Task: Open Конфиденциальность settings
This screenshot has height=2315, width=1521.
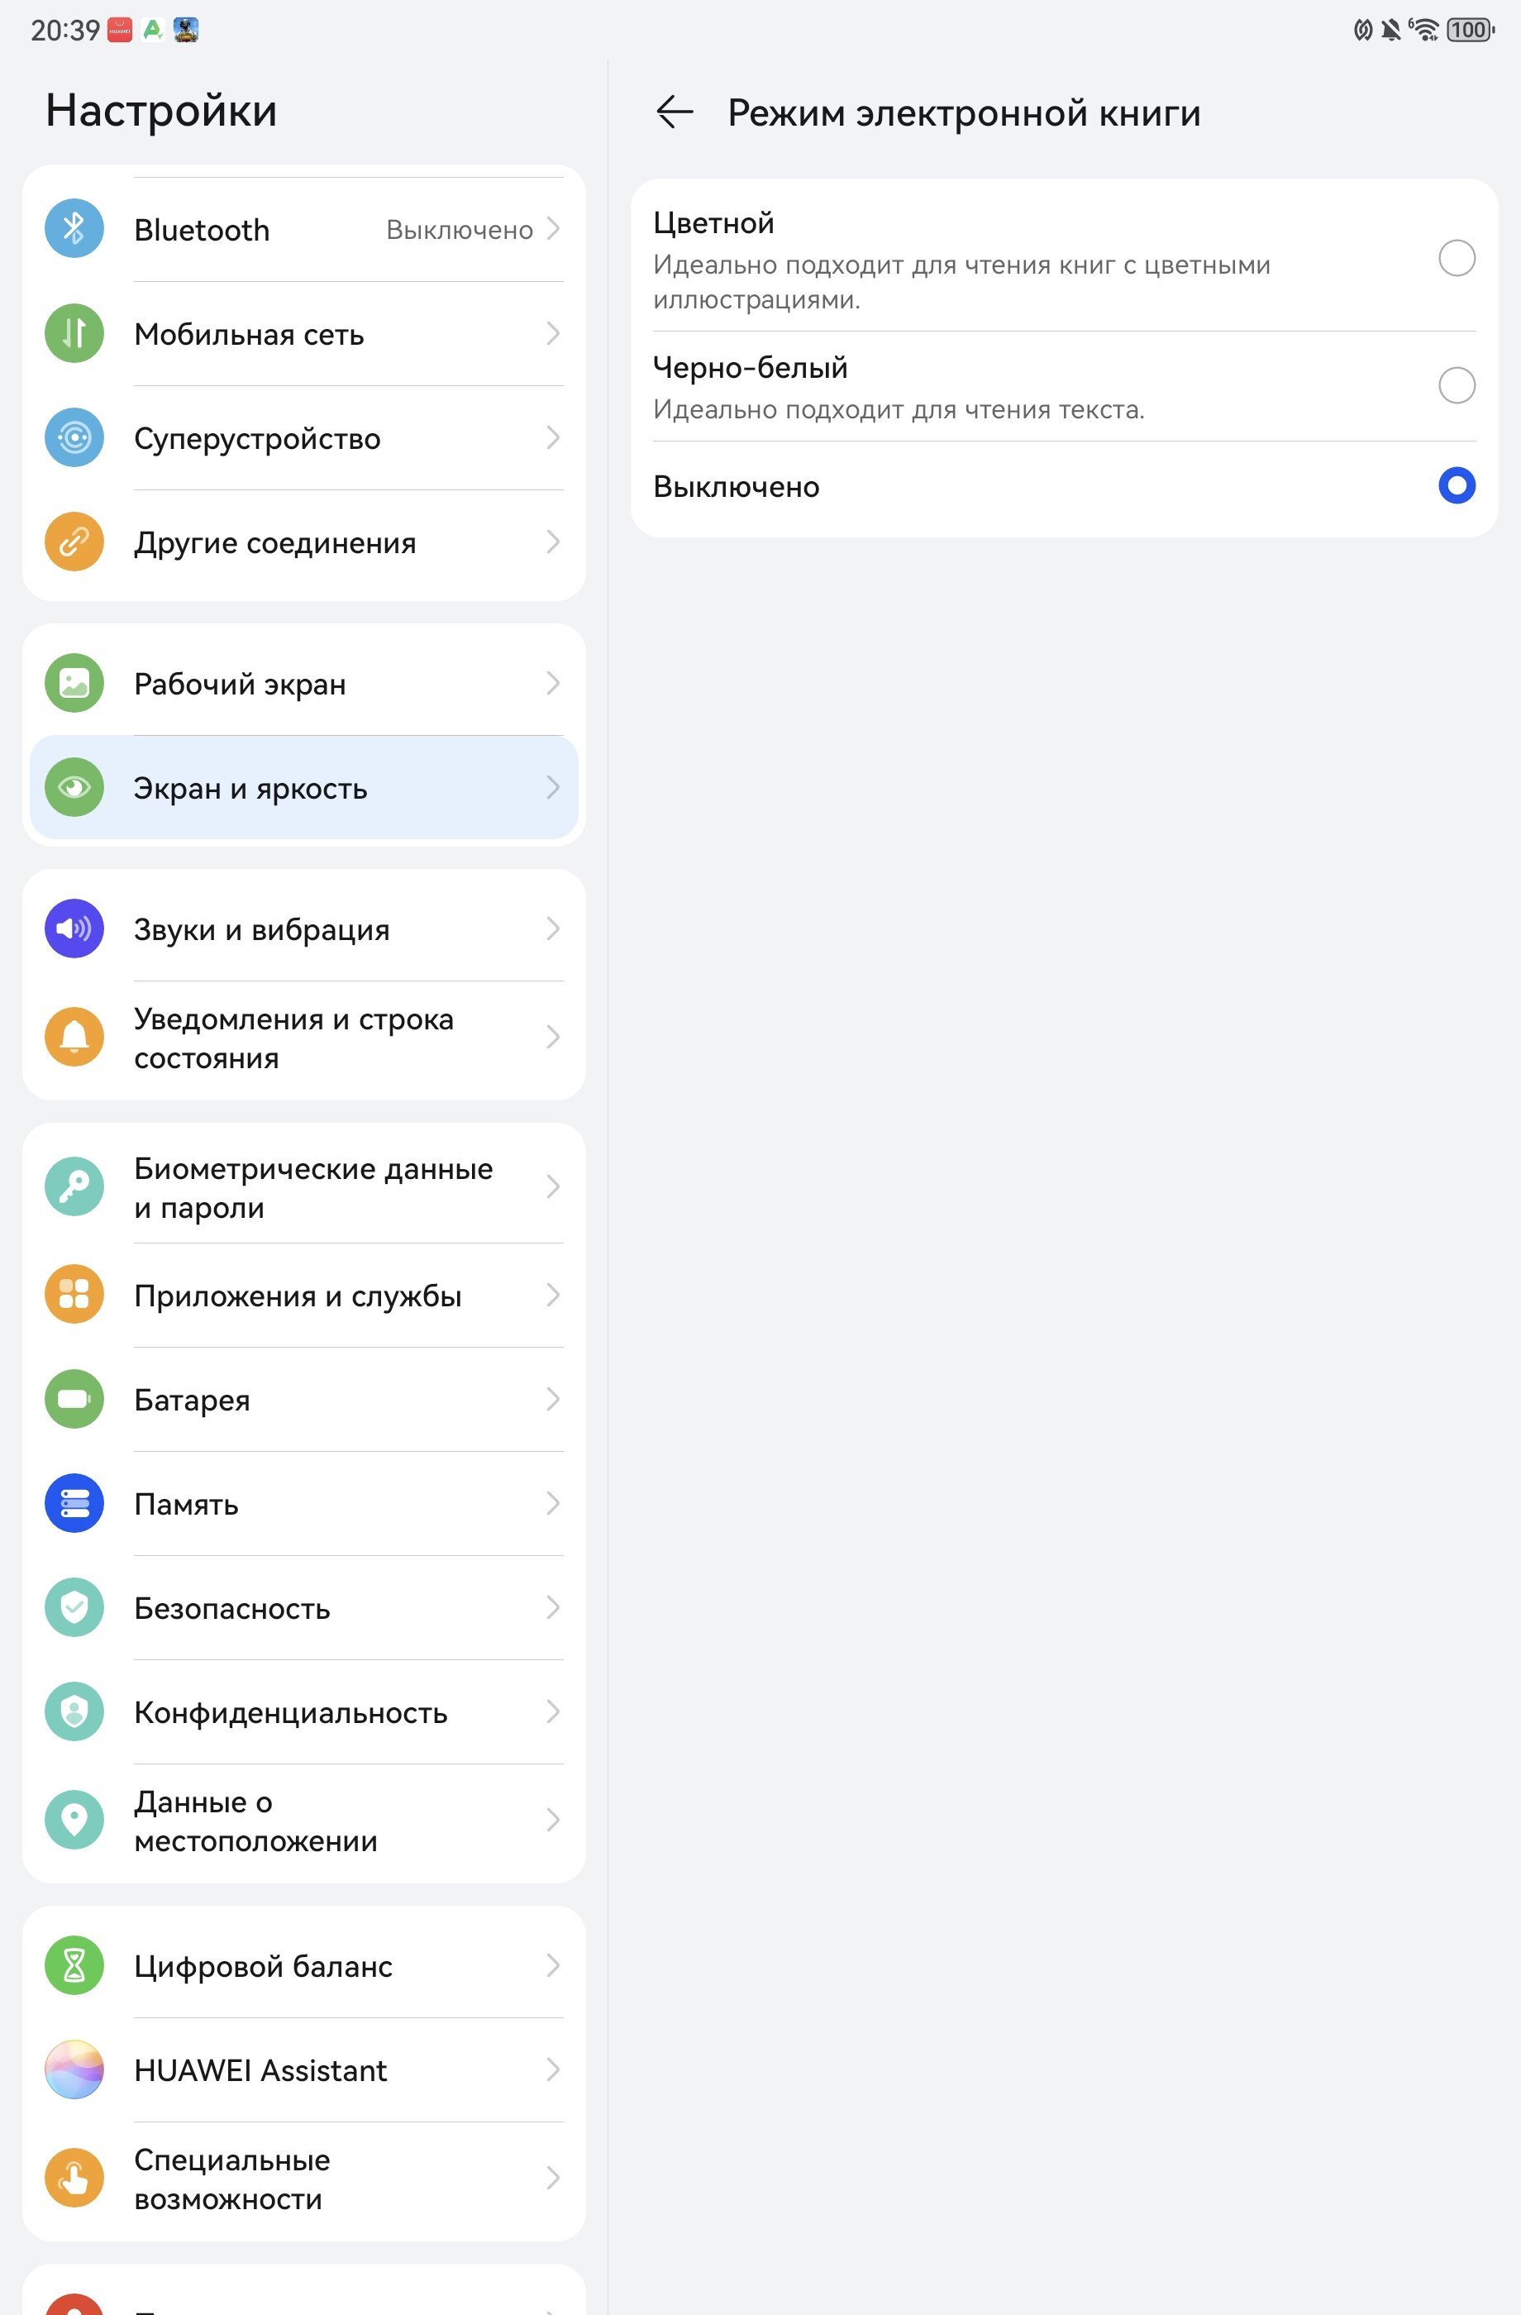Action: [303, 1712]
